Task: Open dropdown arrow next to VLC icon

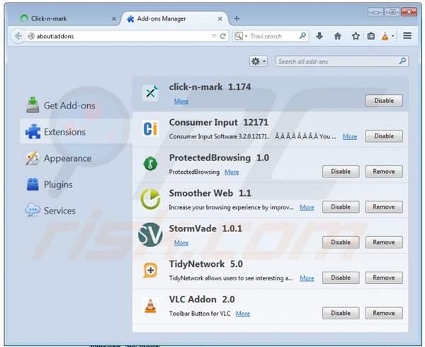Action: coord(392,36)
